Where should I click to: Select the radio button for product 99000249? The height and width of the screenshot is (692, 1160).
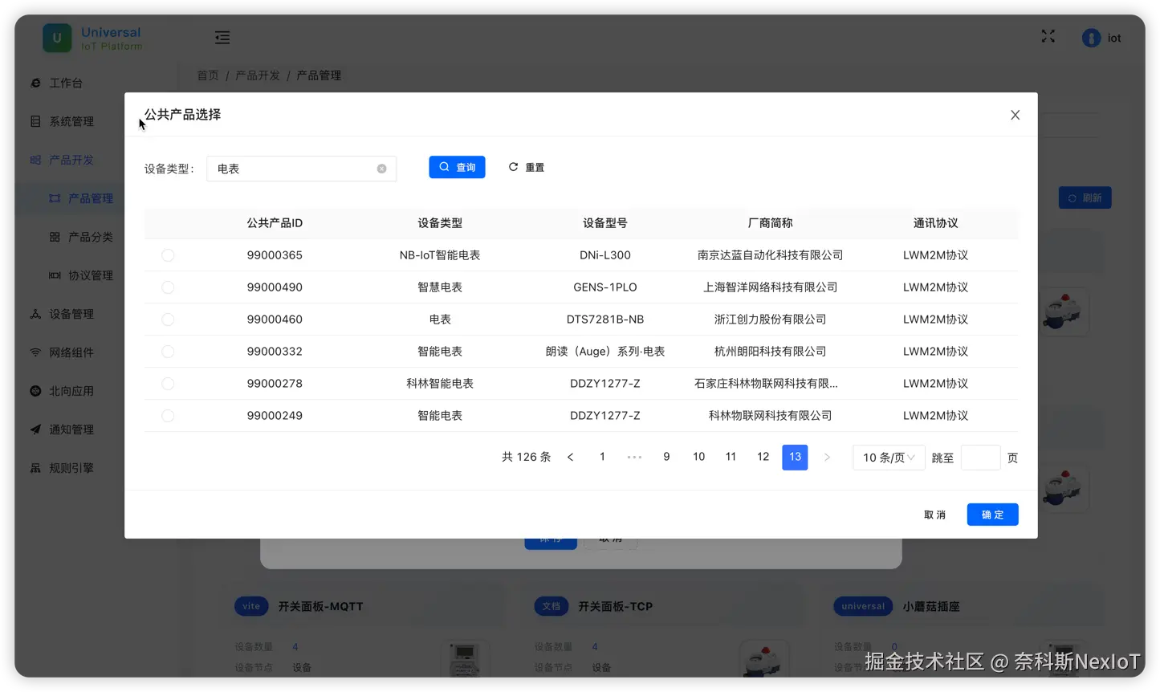pyautogui.click(x=168, y=415)
